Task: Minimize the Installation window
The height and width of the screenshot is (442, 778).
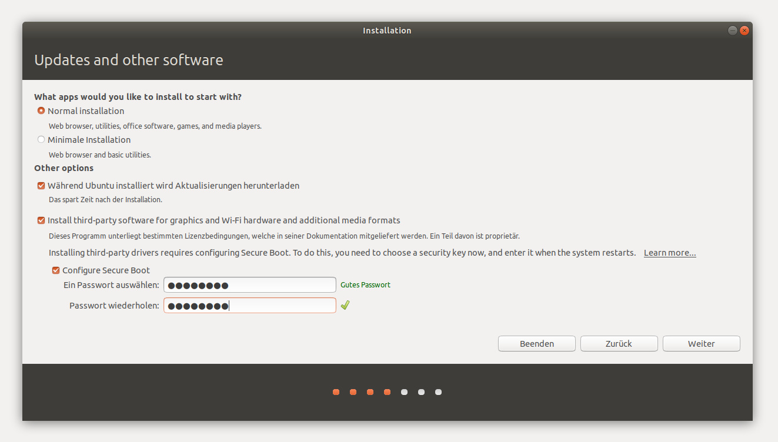Action: [733, 31]
